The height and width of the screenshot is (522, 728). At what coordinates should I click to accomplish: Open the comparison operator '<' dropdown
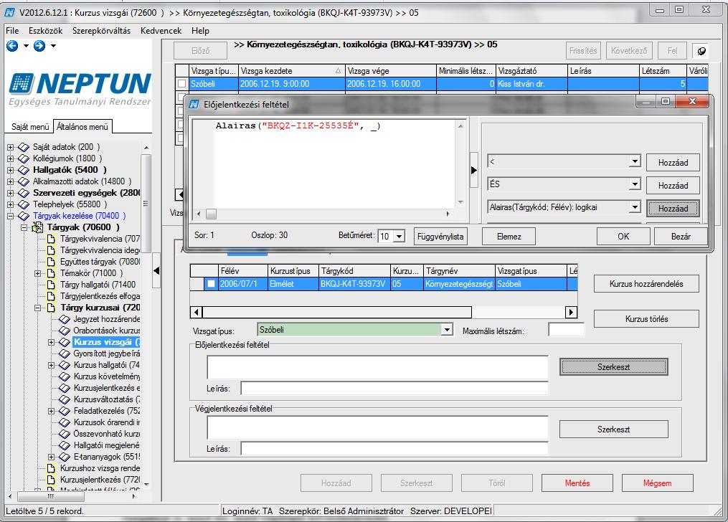click(x=634, y=161)
